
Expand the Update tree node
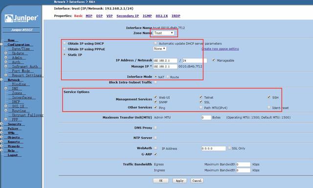click(x=6, y=53)
